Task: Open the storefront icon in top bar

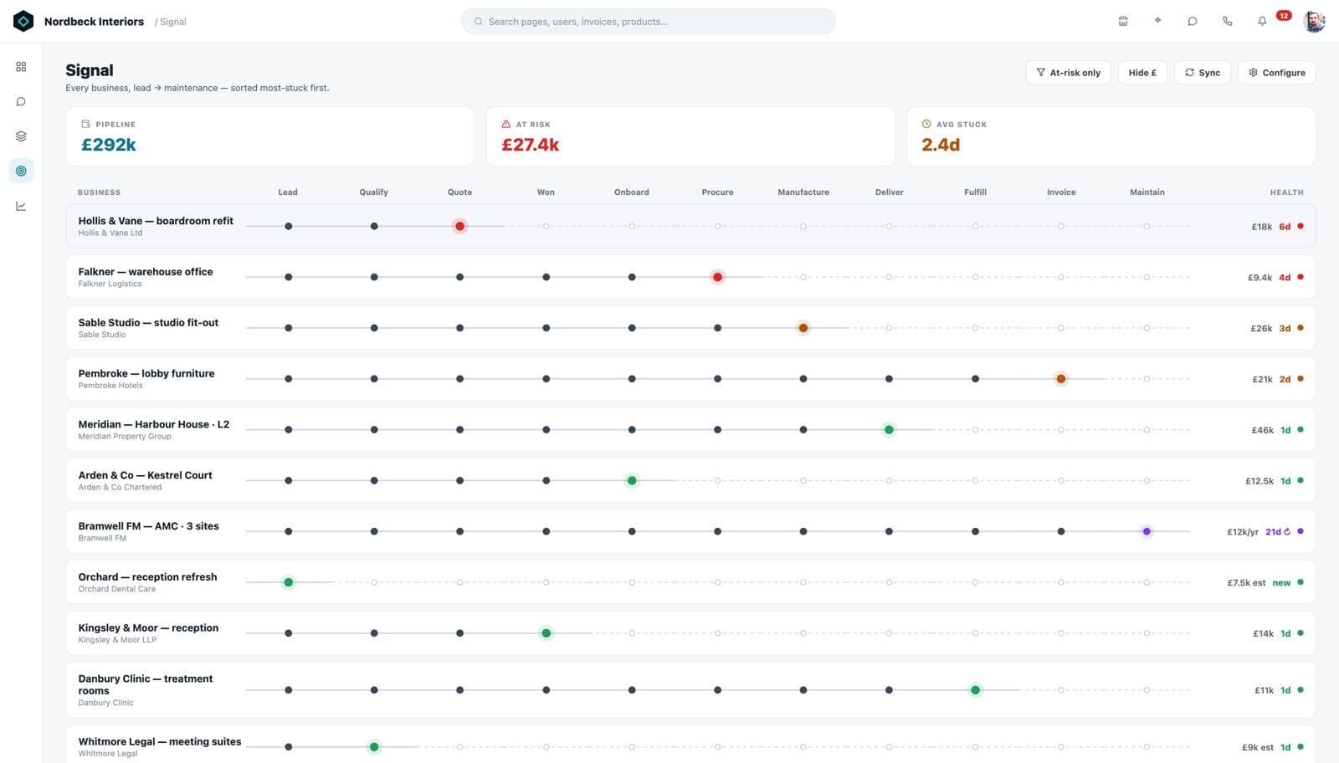Action: [1123, 21]
